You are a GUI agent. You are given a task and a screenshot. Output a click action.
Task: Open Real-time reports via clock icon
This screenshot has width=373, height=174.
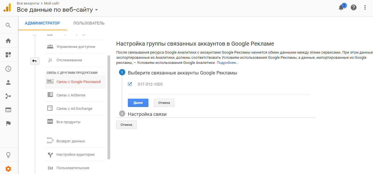click(8, 68)
